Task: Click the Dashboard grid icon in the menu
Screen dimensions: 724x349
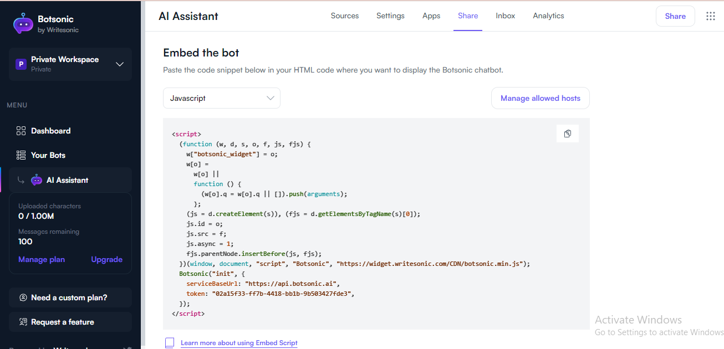Action: (21, 131)
